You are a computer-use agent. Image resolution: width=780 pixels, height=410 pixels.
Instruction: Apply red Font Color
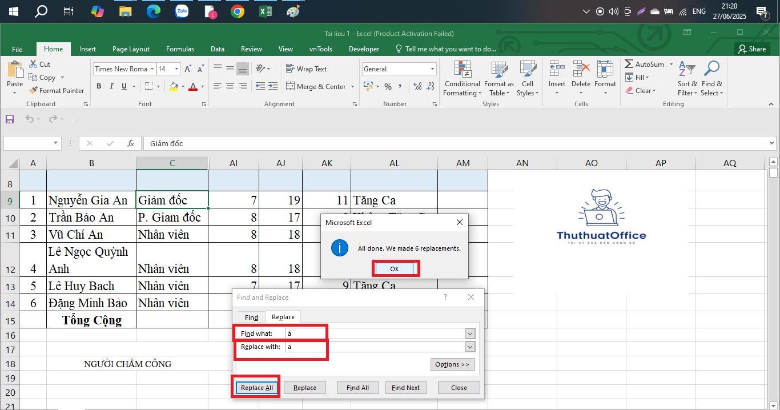click(193, 86)
